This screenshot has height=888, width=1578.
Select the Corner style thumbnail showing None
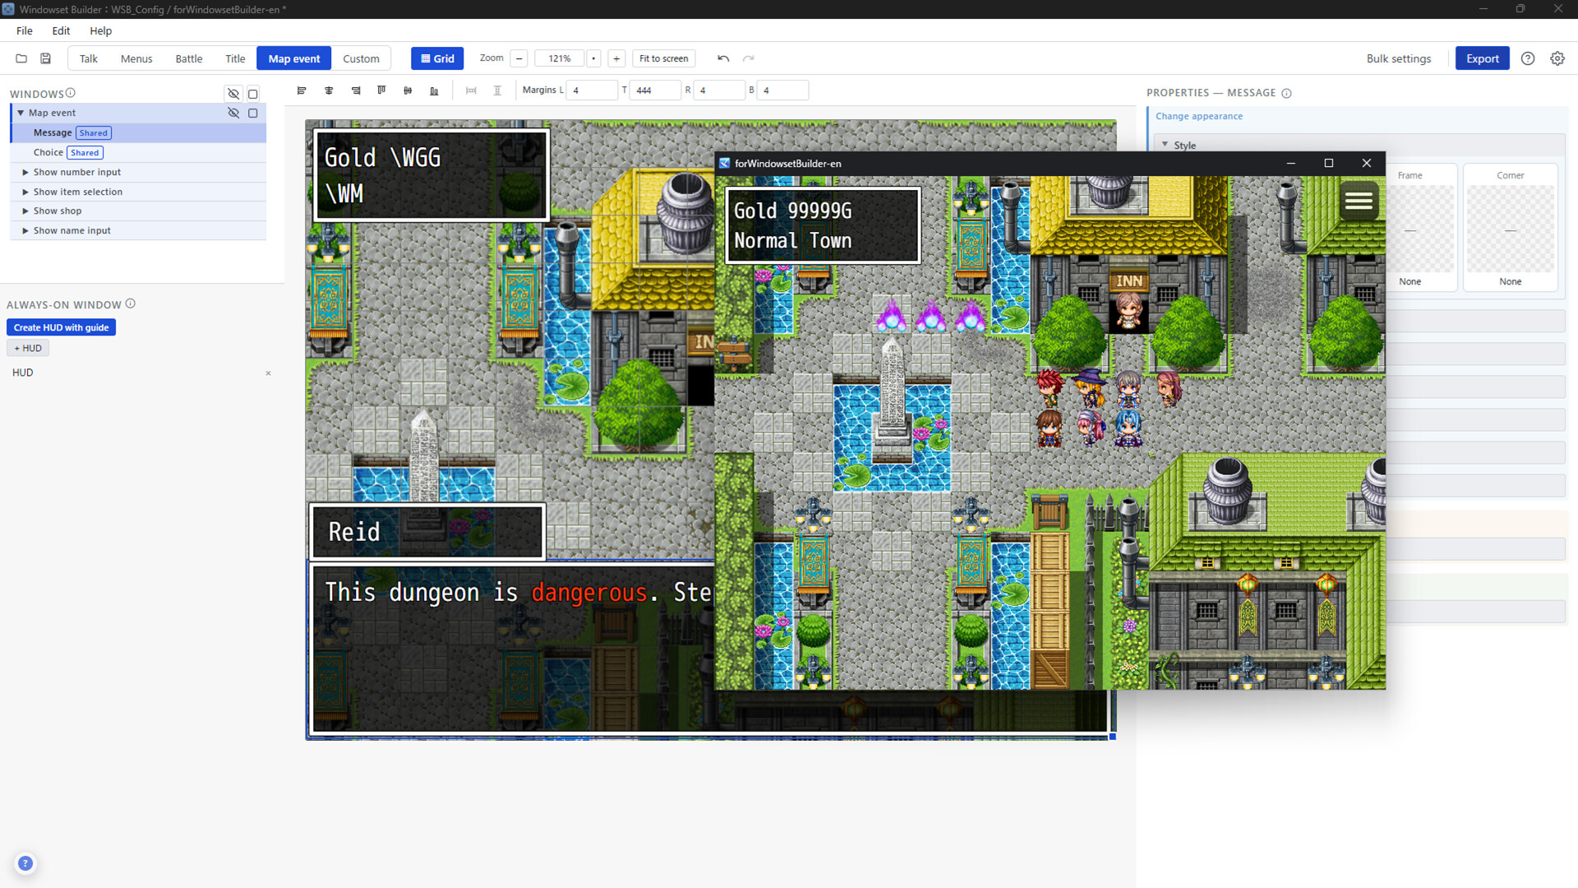[1510, 229]
